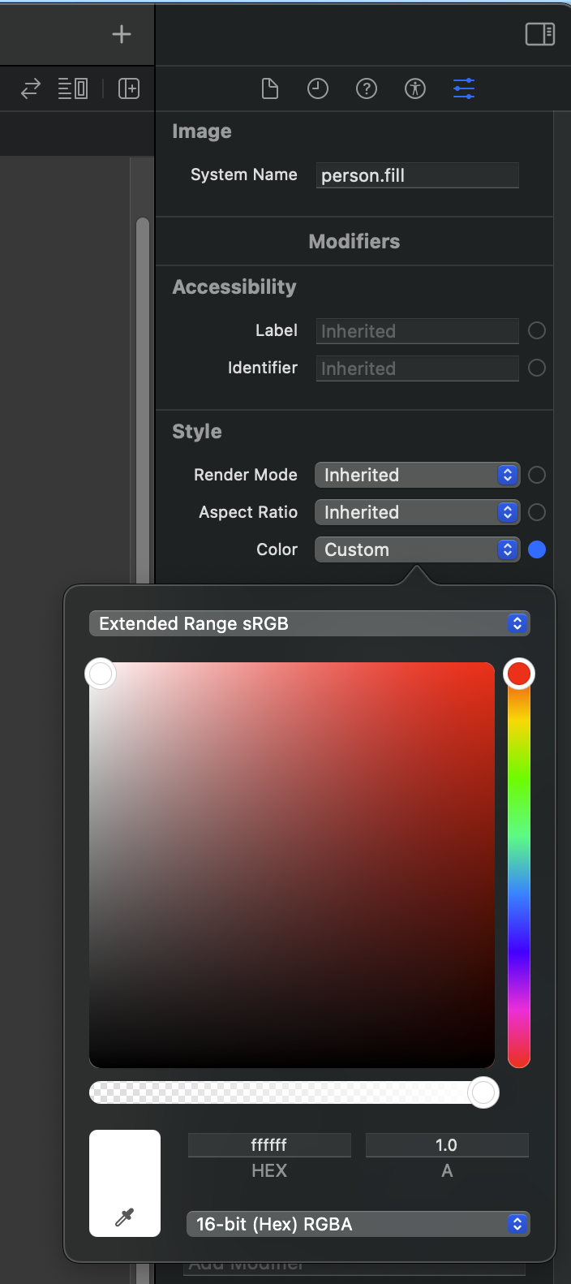Click the plus add button
Image resolution: width=571 pixels, height=1284 pixels.
click(x=122, y=34)
